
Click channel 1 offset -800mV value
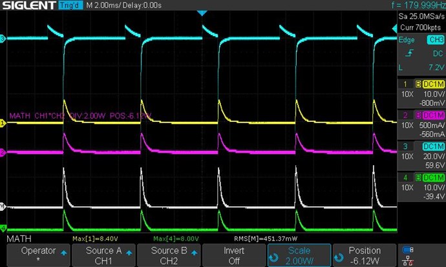point(432,103)
